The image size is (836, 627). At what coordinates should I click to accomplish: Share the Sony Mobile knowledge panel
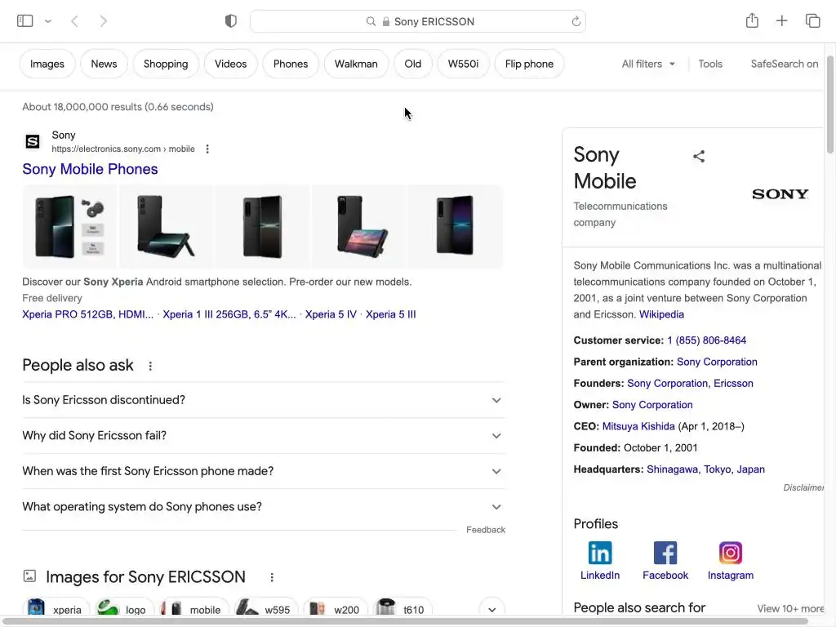coord(699,156)
